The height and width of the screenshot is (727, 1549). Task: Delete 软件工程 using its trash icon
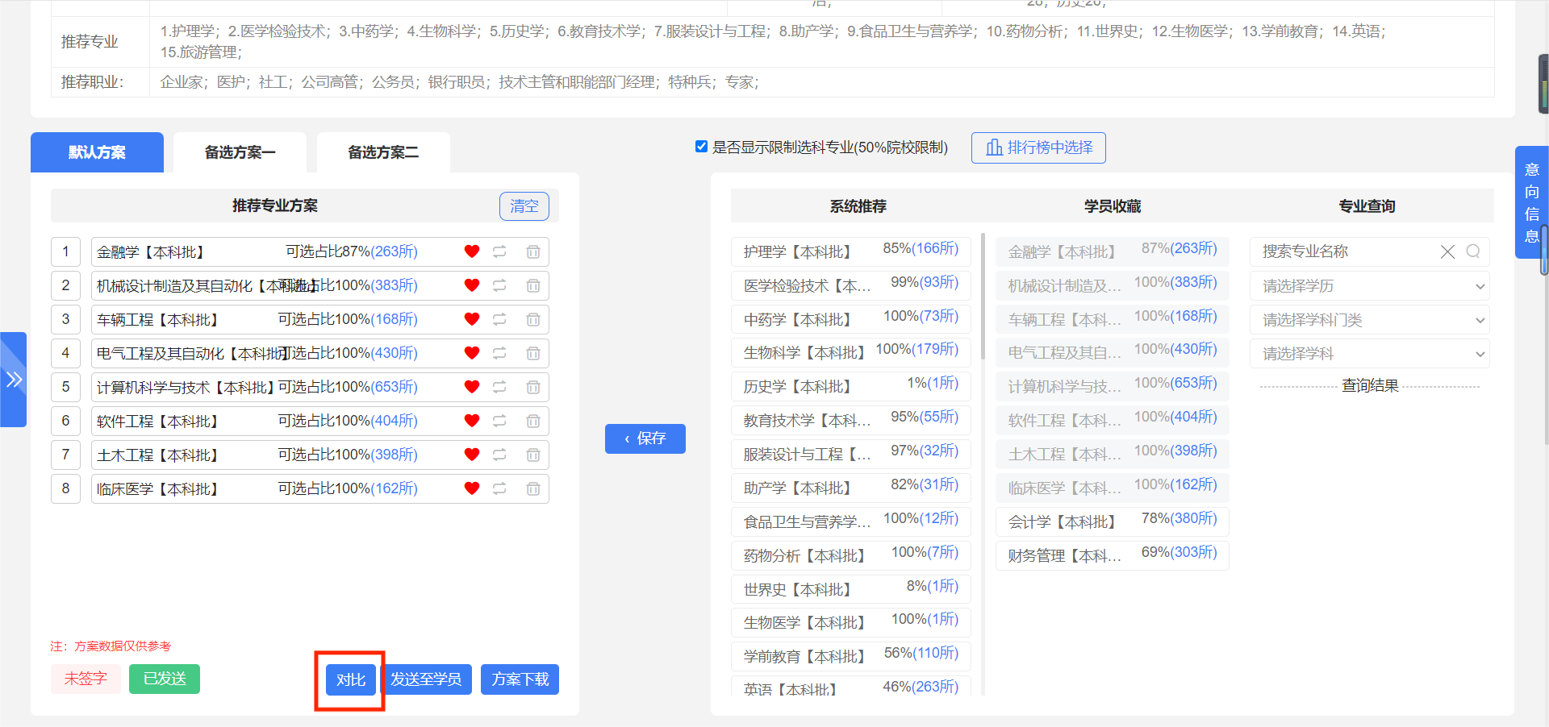click(x=532, y=421)
